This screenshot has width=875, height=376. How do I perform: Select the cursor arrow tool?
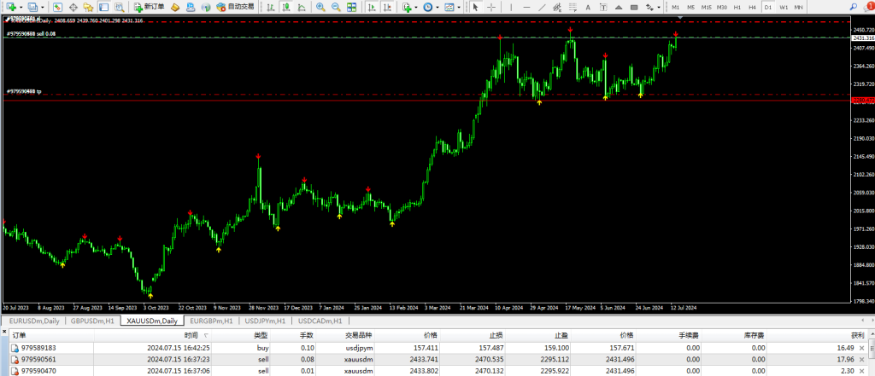click(477, 7)
